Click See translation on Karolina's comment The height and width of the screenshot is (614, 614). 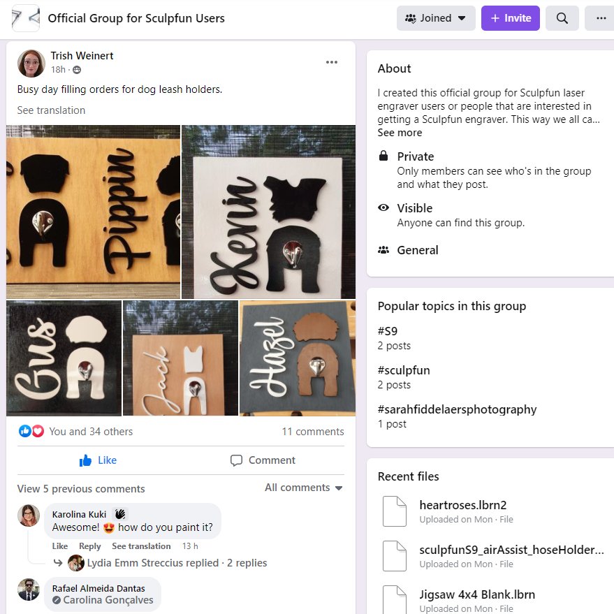pos(141,546)
